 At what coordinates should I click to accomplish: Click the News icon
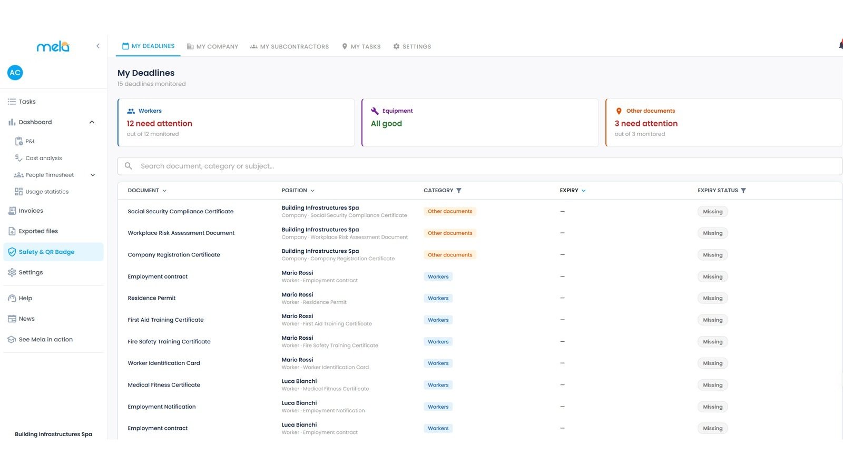pos(12,319)
